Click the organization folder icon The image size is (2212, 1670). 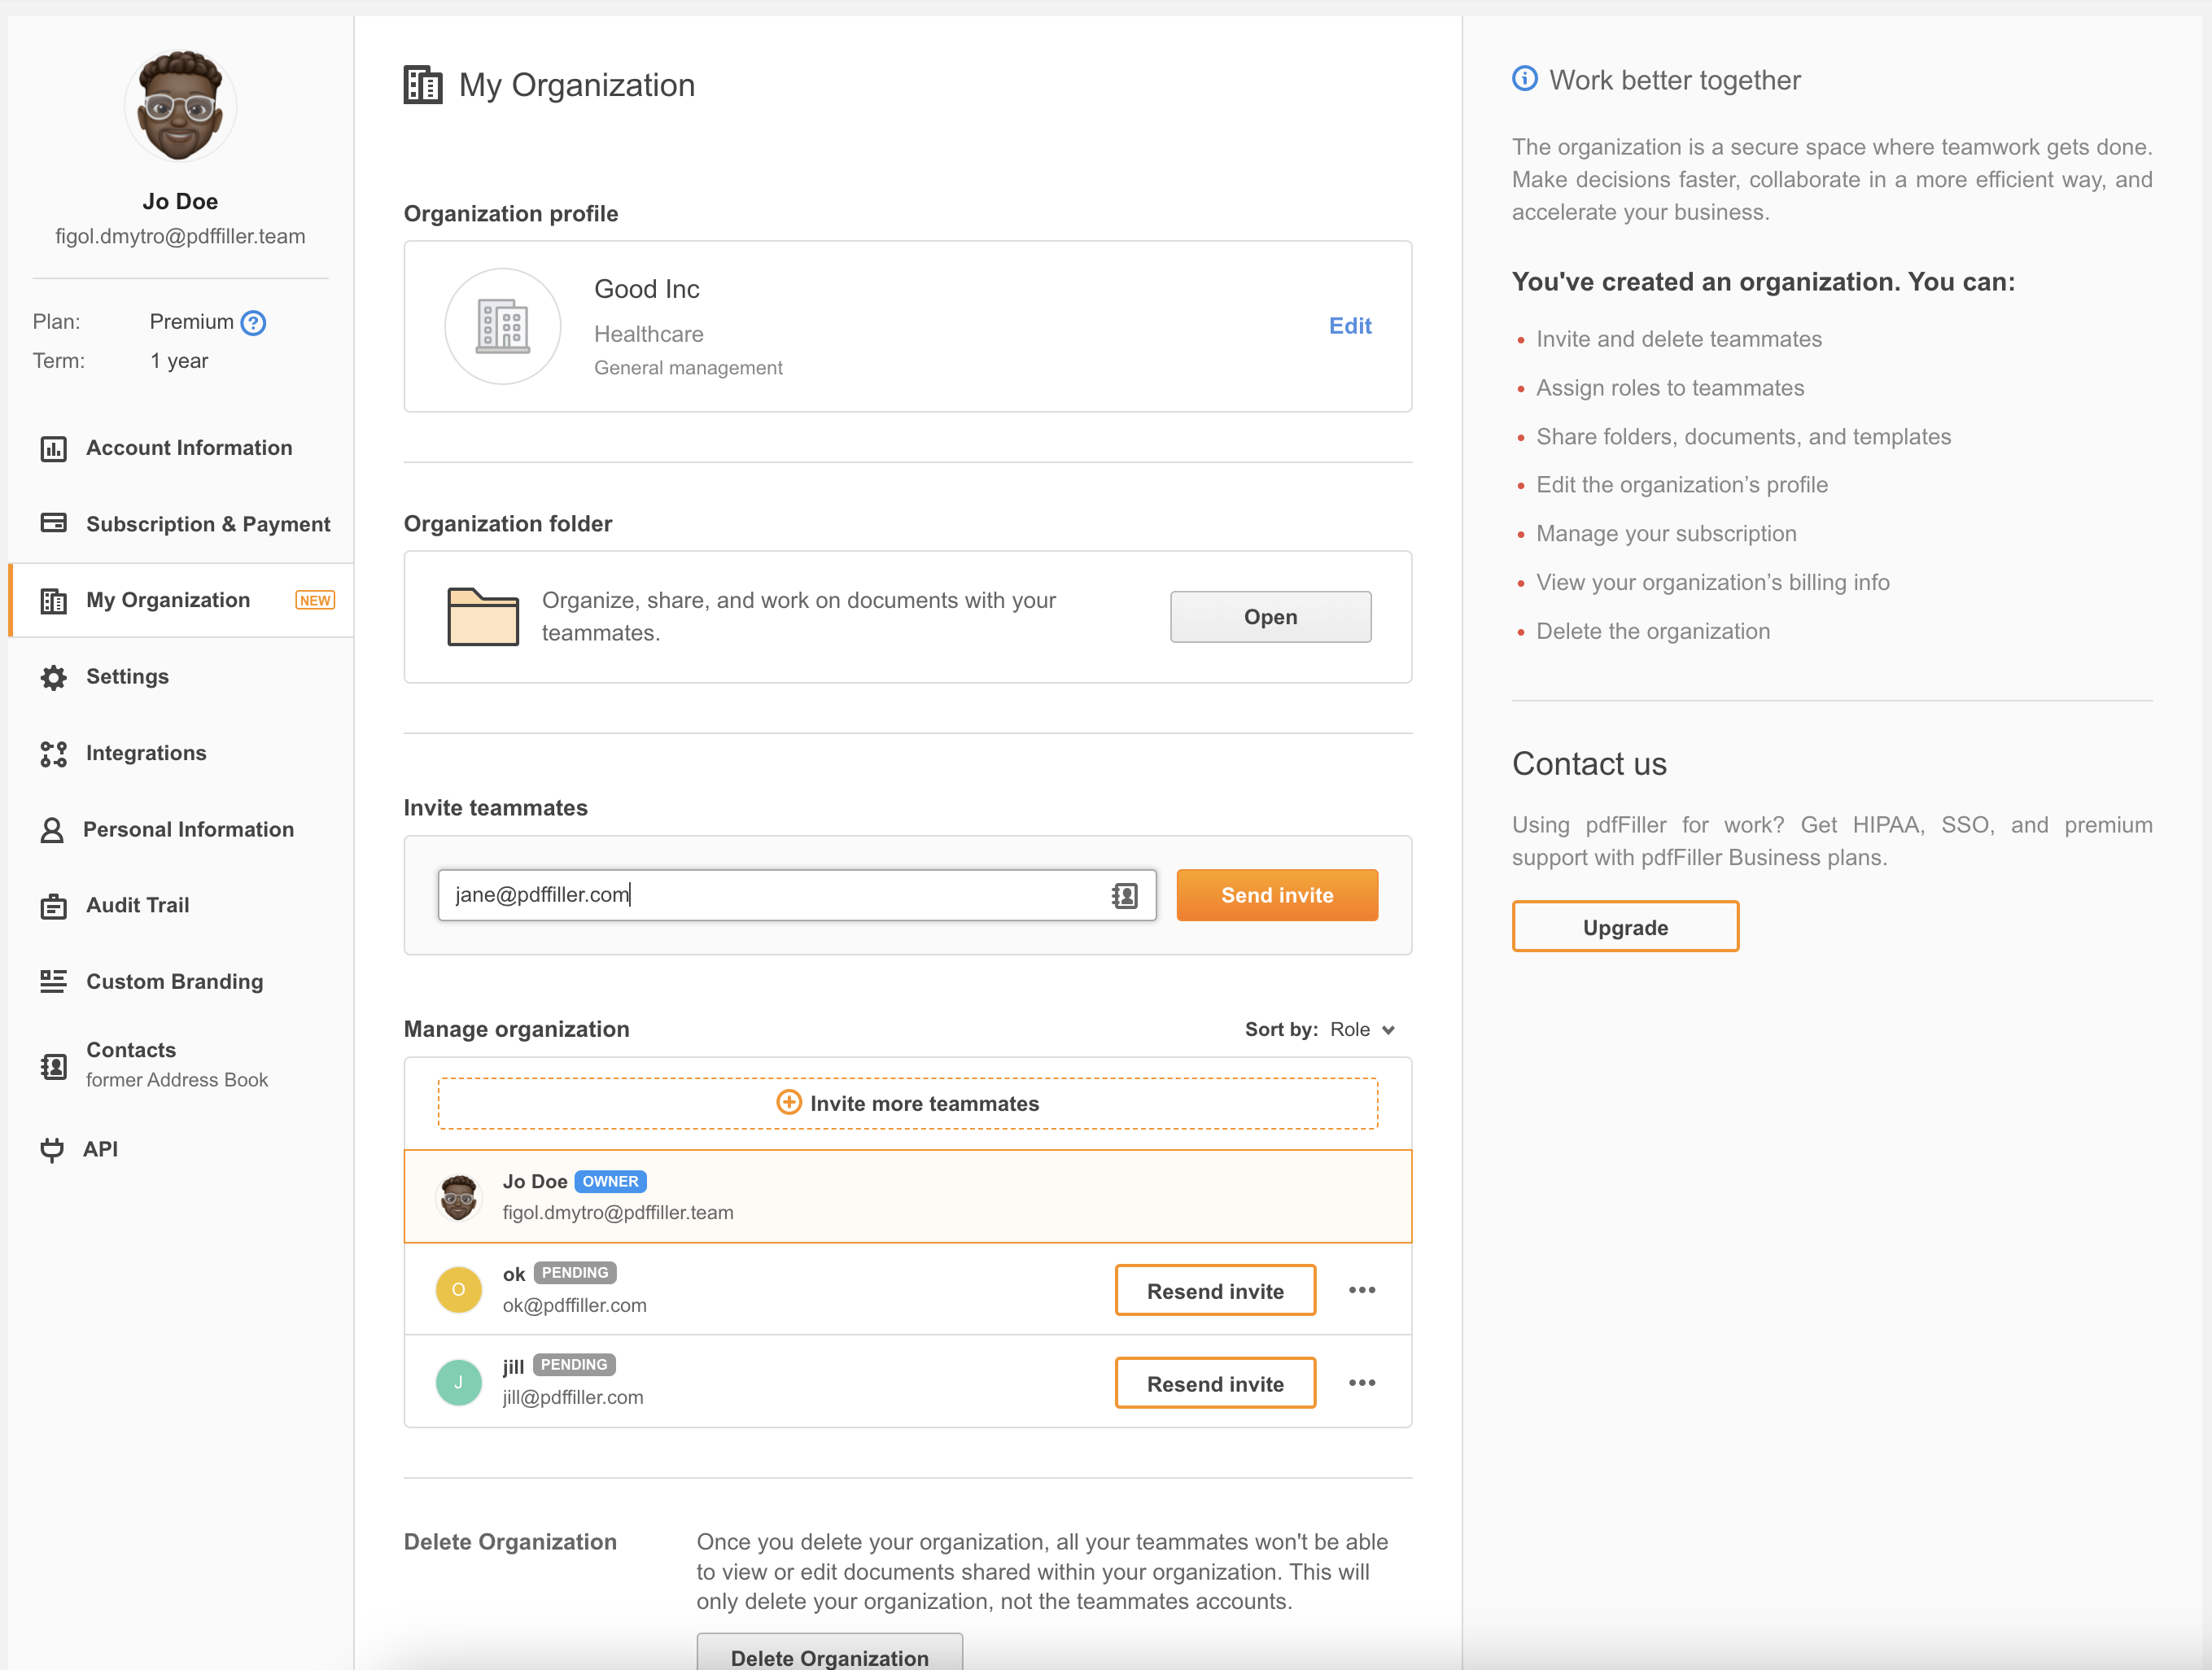tap(483, 617)
